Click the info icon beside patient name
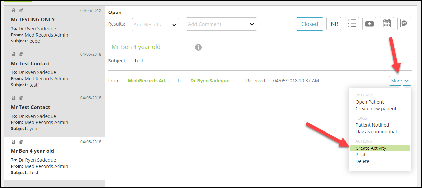Viewport: 422px width, 188px height. click(x=198, y=47)
